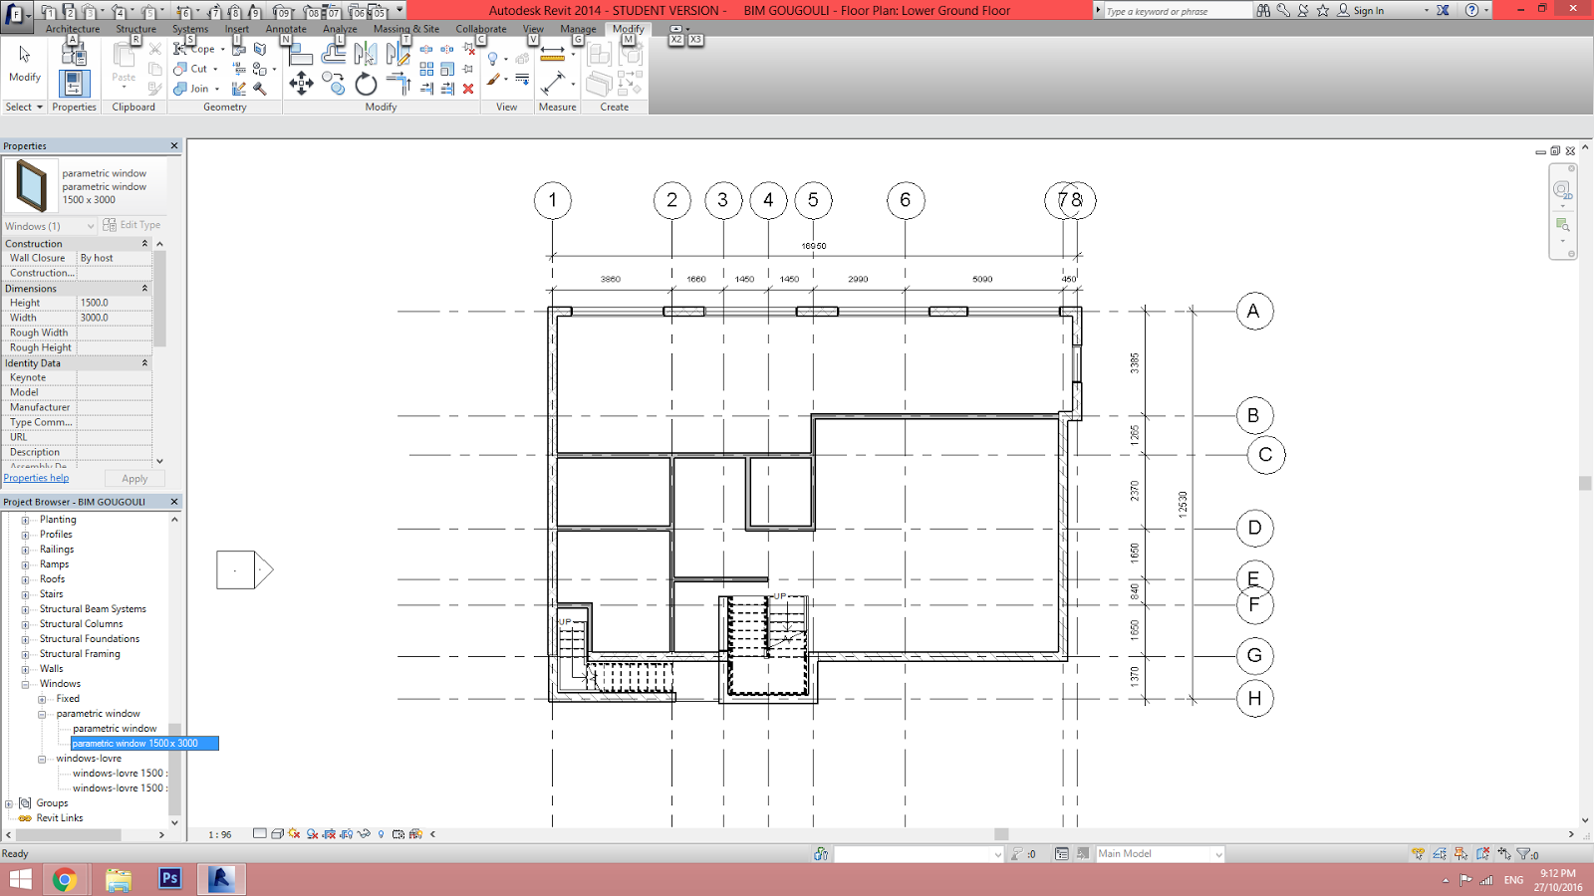Viewport: 1594px width, 896px height.
Task: Toggle the Properties palette button in ribbon
Action: click(x=74, y=84)
